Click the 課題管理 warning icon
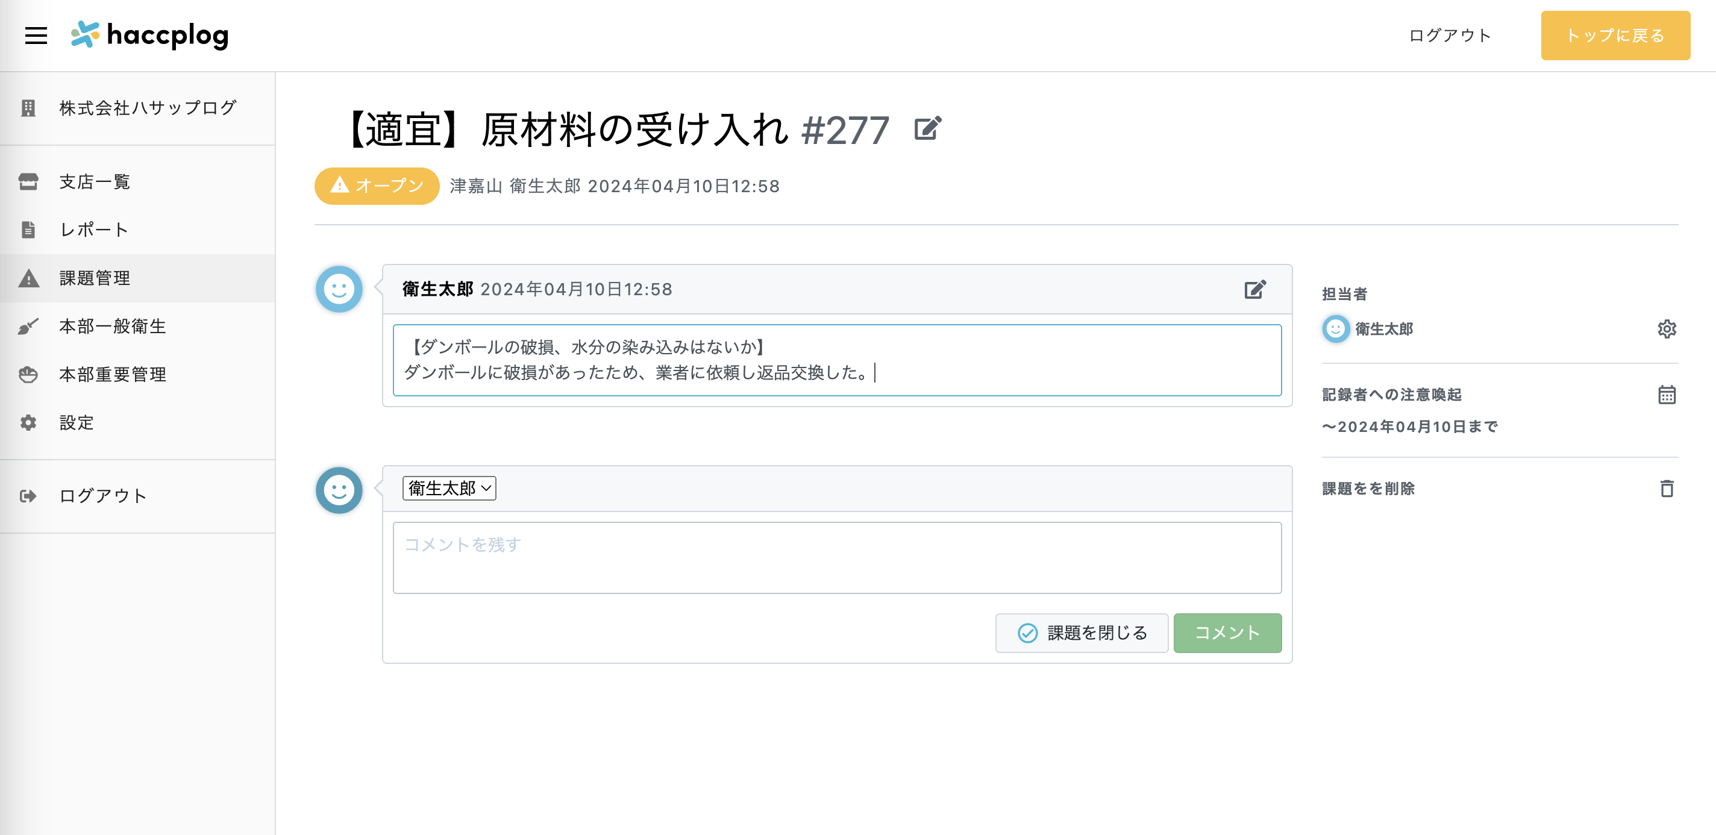Image resolution: width=1716 pixels, height=835 pixels. [28, 278]
